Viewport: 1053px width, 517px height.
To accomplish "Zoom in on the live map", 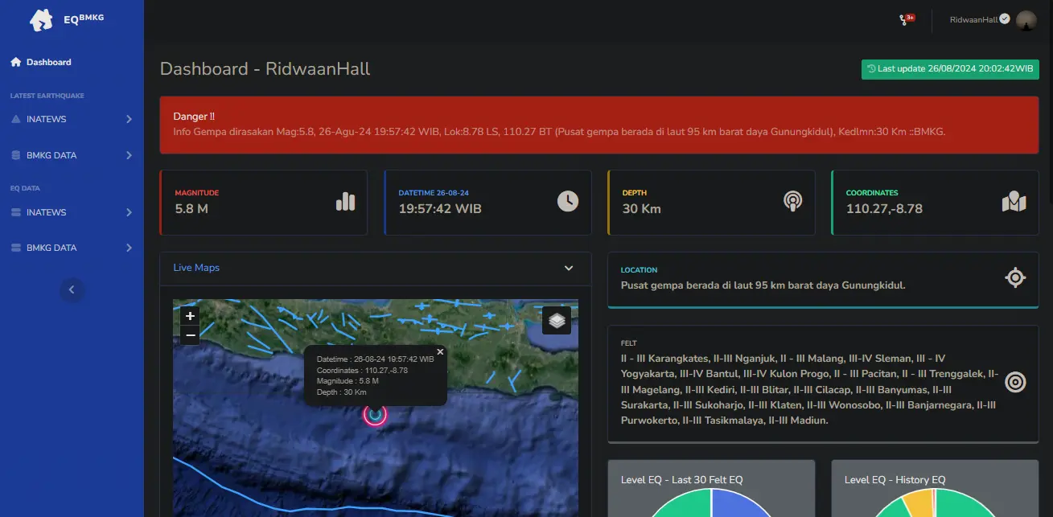I will pos(190,316).
